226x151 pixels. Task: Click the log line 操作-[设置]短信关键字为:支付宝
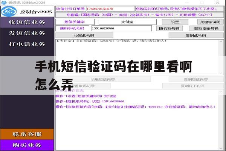click(x=86, y=96)
